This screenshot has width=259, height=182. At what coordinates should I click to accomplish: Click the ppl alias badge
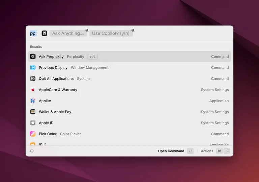coord(92,57)
